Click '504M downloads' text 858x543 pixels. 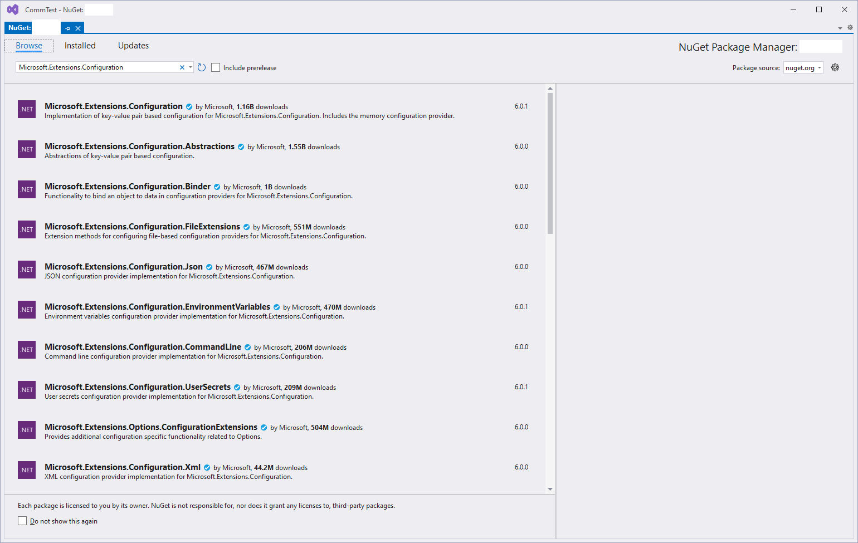(337, 428)
